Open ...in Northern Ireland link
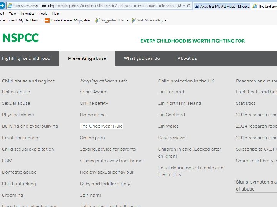Screen dimensions: 277x207 [x=180, y=103]
